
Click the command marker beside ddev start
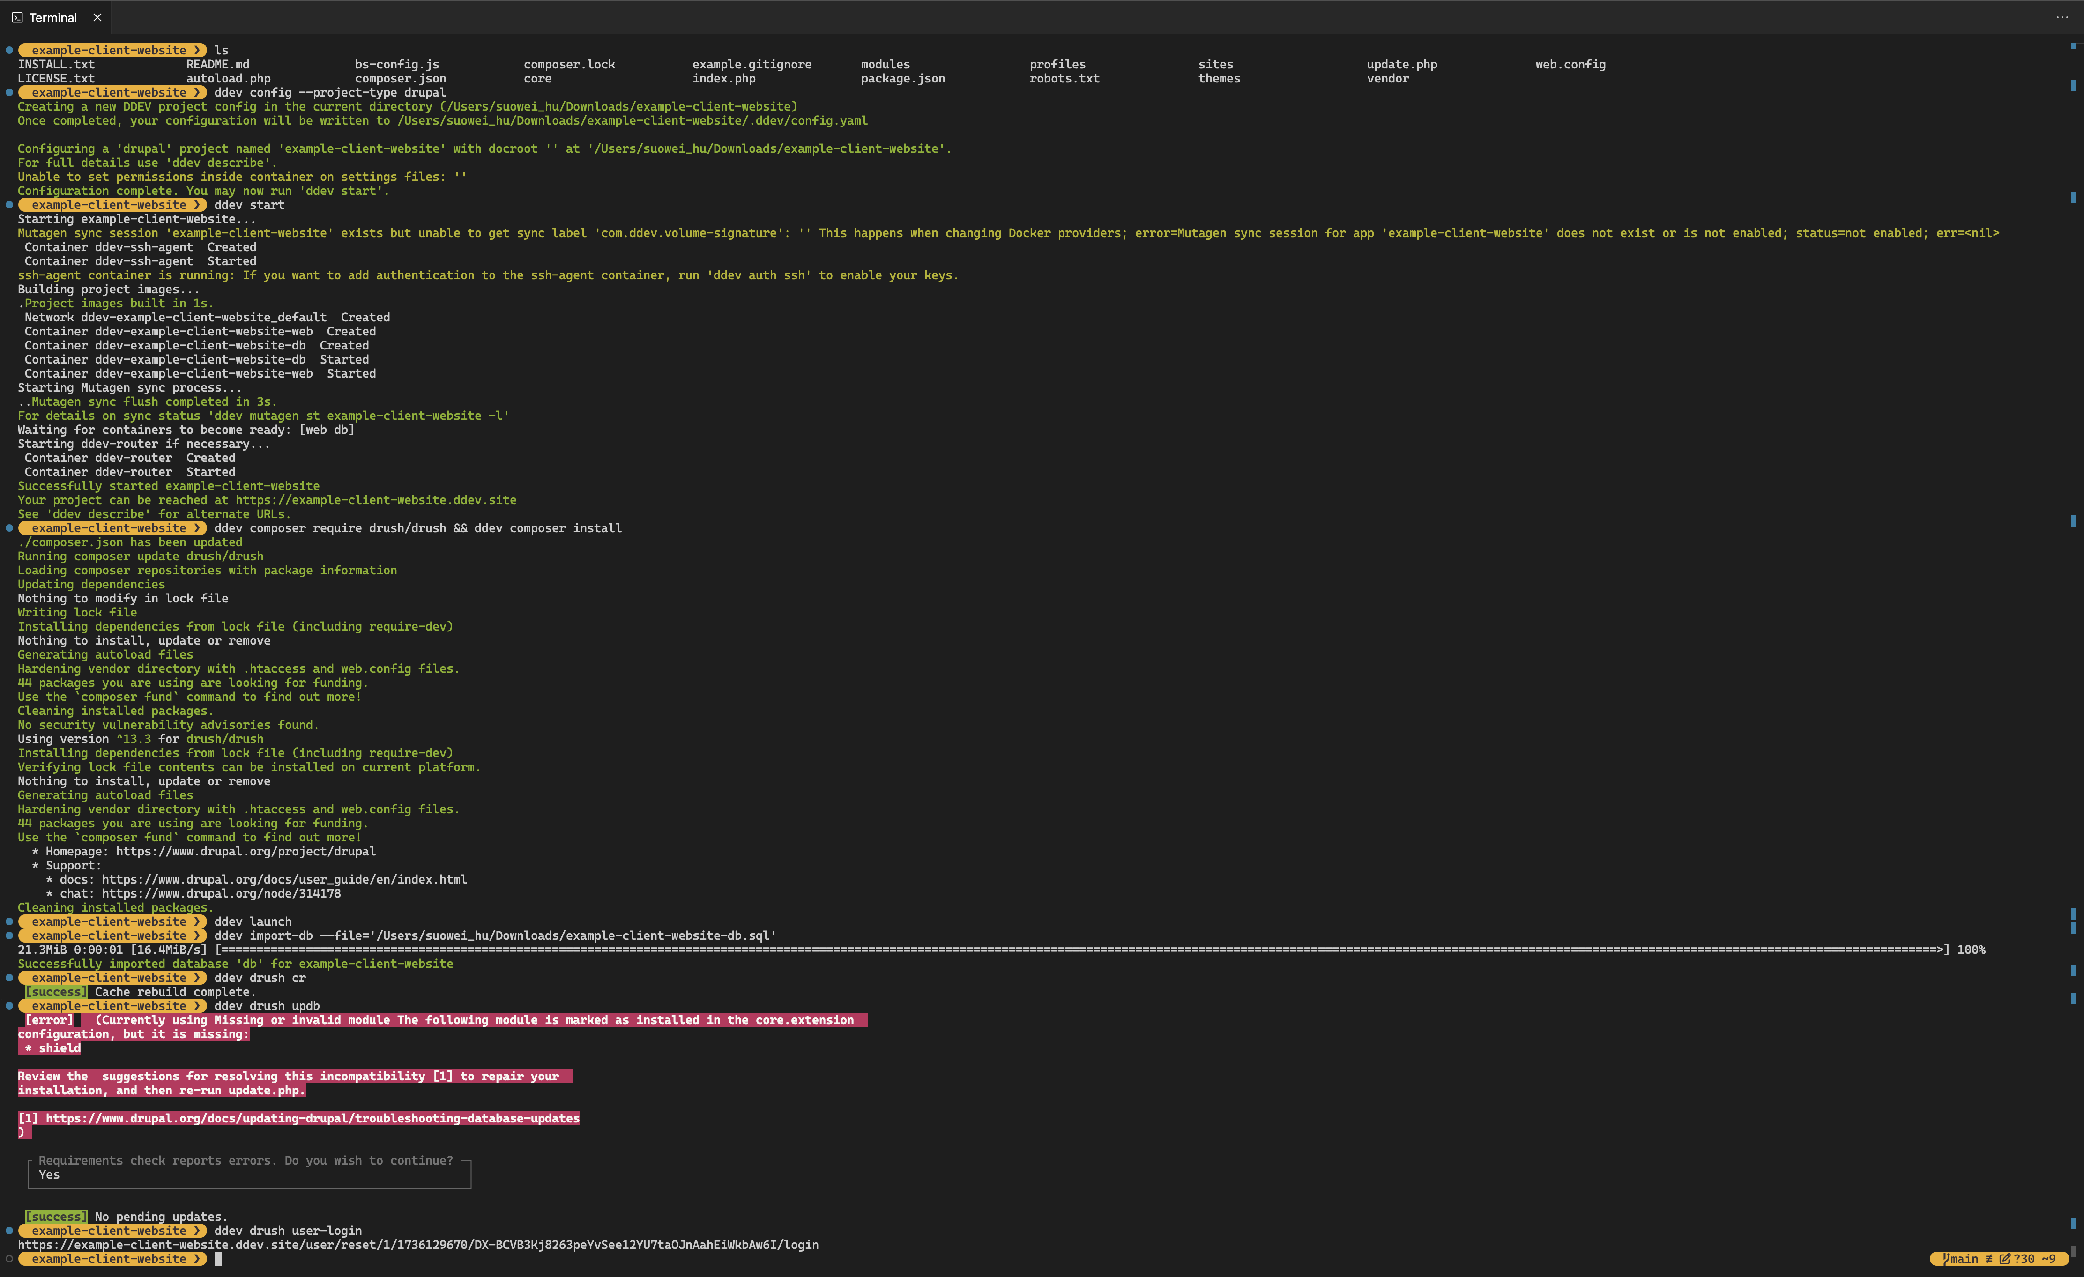[9, 205]
